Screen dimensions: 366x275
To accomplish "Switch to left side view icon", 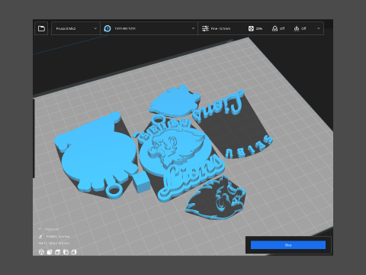I will pyautogui.click(x=66, y=252).
